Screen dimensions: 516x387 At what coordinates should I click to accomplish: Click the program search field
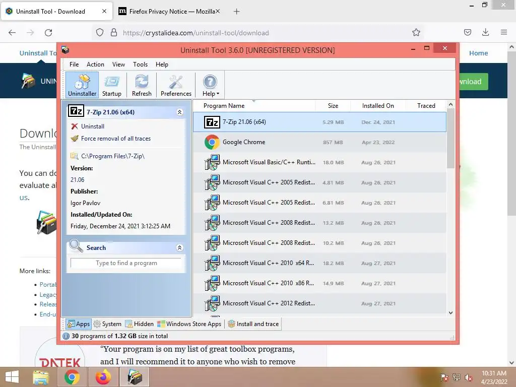[x=126, y=263]
